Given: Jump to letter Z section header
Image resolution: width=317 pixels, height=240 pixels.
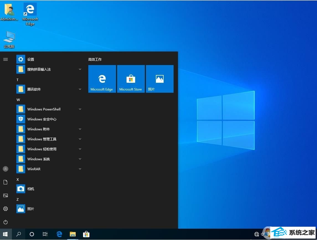Looking at the screenshot, I should [18, 200].
